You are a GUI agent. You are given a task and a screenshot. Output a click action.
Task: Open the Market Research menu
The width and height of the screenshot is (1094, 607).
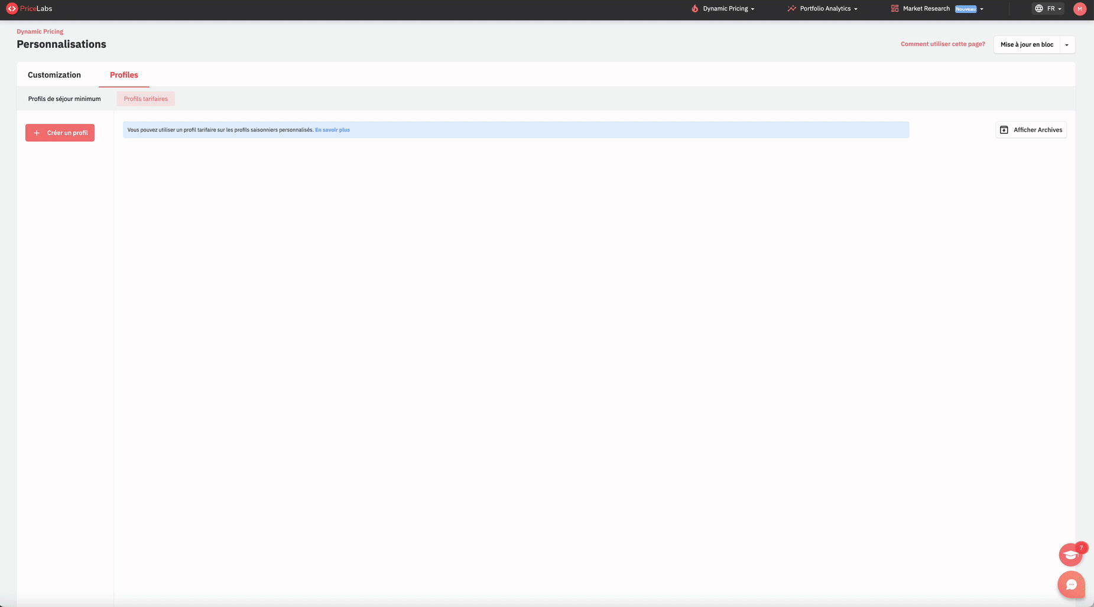coord(937,9)
